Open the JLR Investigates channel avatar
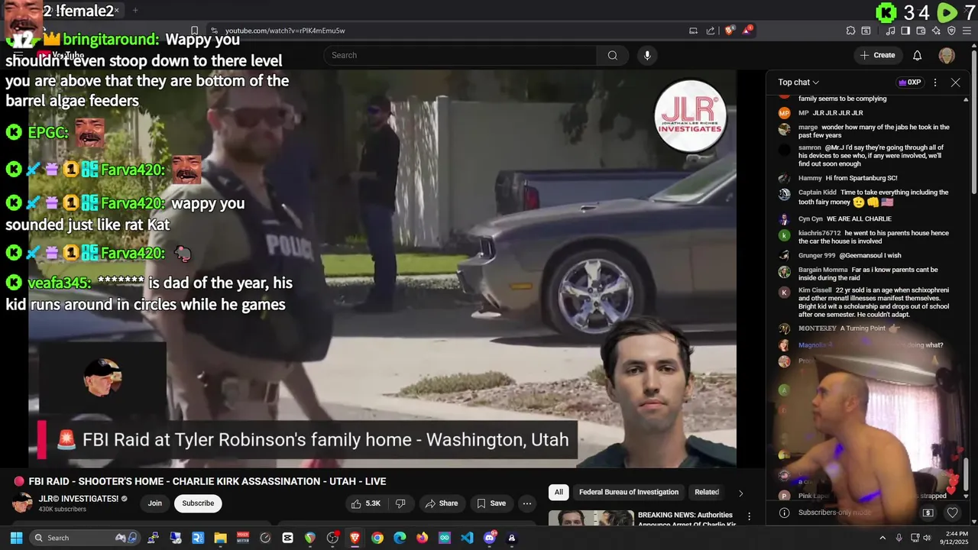Viewport: 978px width, 550px height. tap(21, 503)
